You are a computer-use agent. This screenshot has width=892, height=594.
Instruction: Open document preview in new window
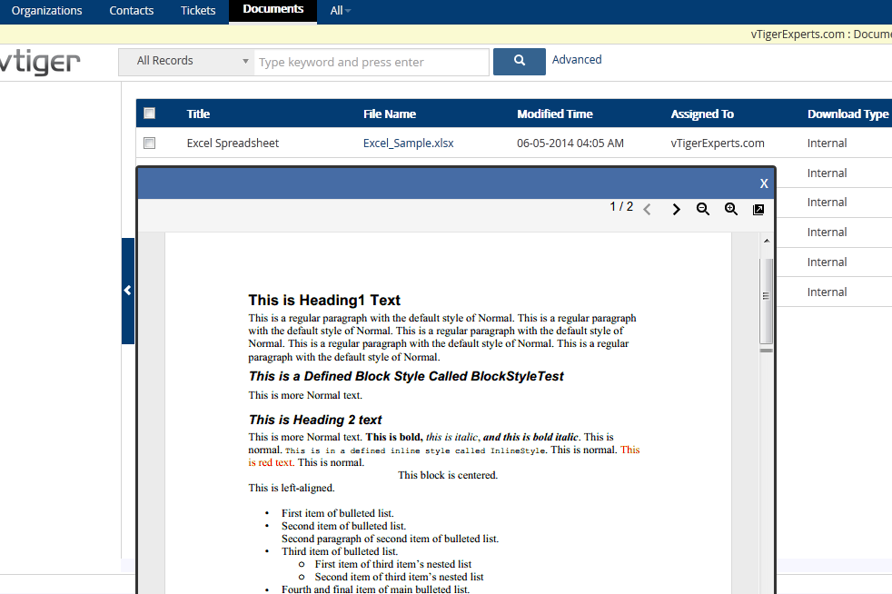tap(758, 210)
